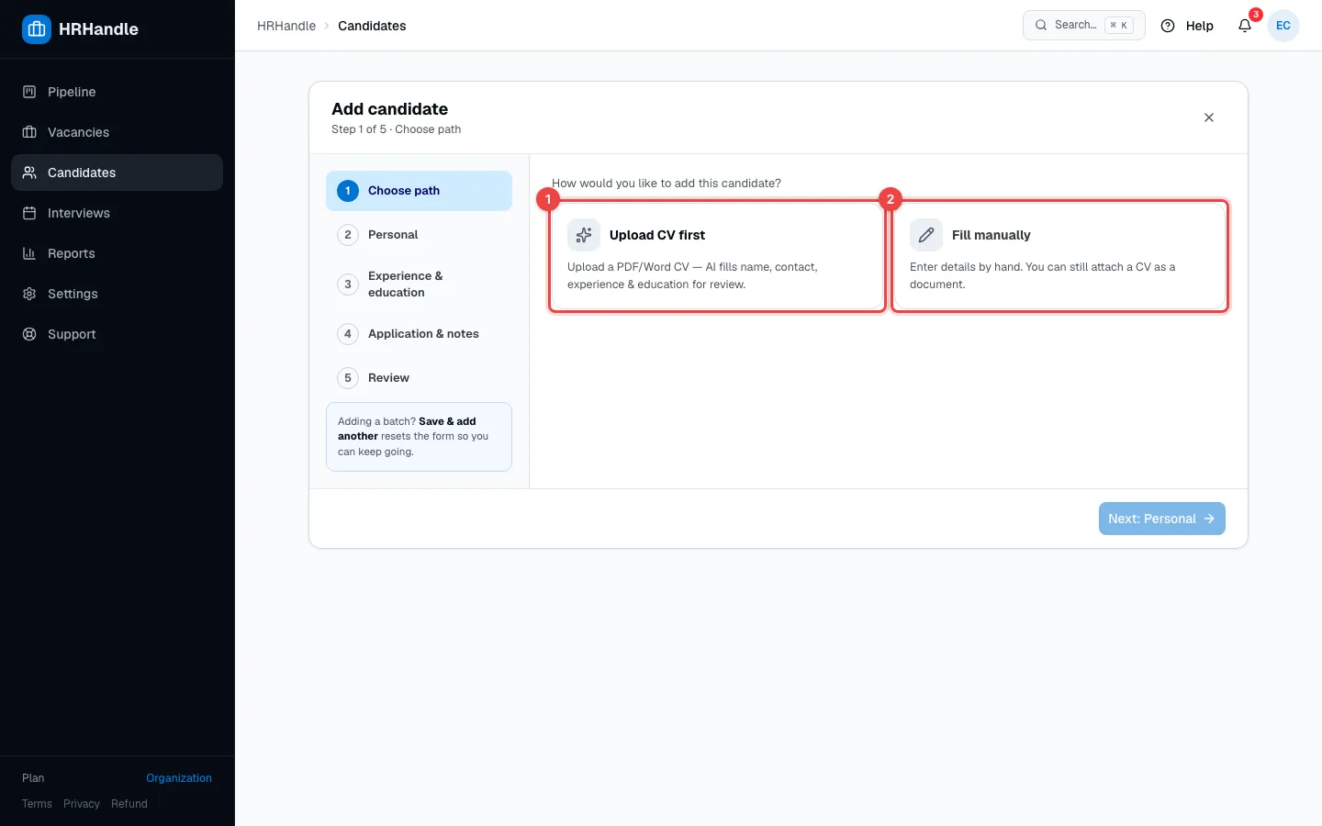
Task: Click 'How would you like to add this candidate?'
Action: point(667,184)
